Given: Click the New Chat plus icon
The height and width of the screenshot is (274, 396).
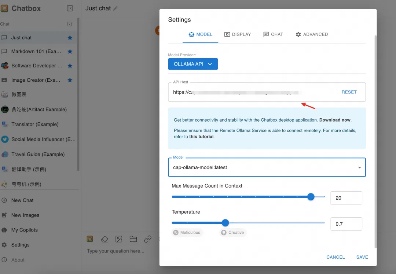Looking at the screenshot, I should (x=4, y=200).
